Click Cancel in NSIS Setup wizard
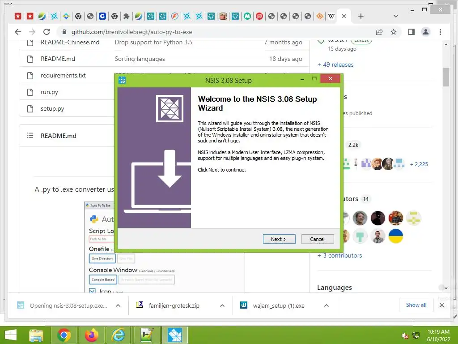The image size is (458, 344). [317, 239]
